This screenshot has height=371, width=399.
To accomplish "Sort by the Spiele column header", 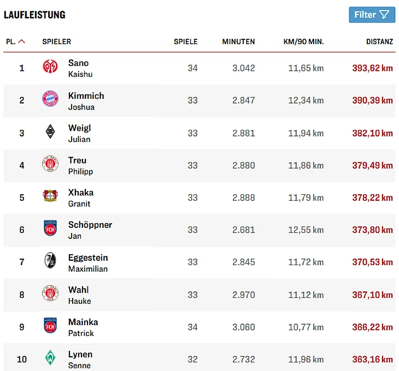I will click(185, 41).
